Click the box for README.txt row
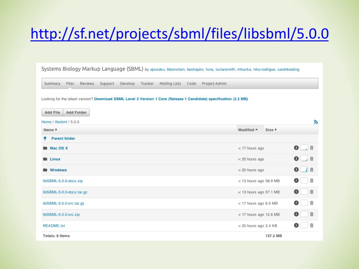The image size is (359, 269). [x=304, y=225]
